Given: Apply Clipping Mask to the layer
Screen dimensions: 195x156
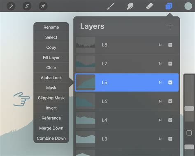Looking at the screenshot, I should tap(51, 98).
